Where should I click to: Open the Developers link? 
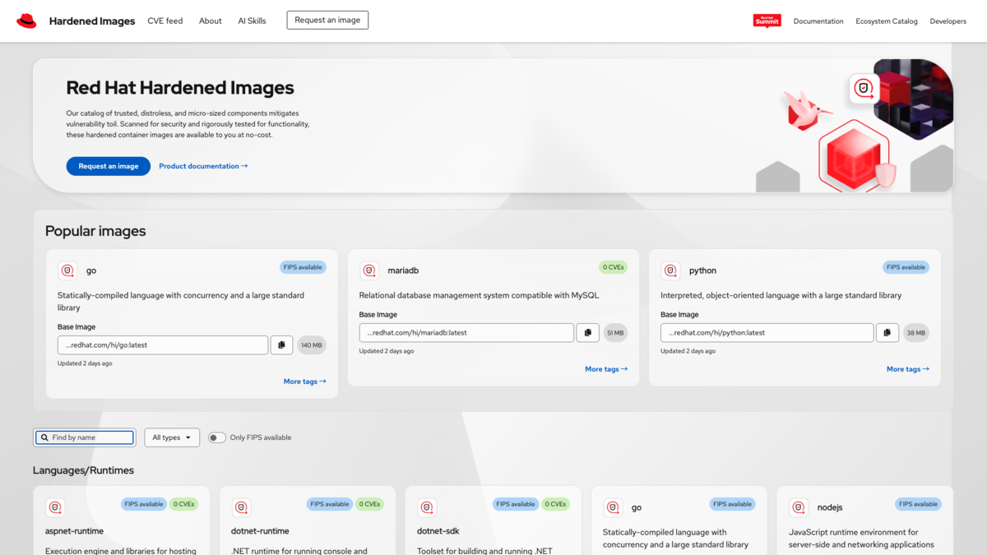tap(948, 21)
